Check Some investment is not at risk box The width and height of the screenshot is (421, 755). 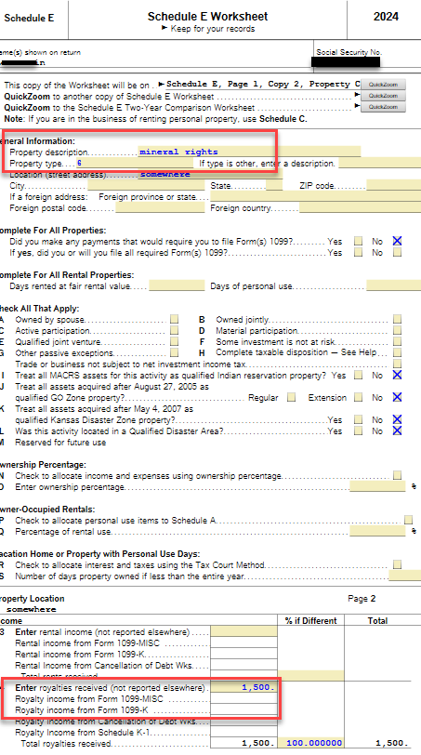[x=397, y=342]
